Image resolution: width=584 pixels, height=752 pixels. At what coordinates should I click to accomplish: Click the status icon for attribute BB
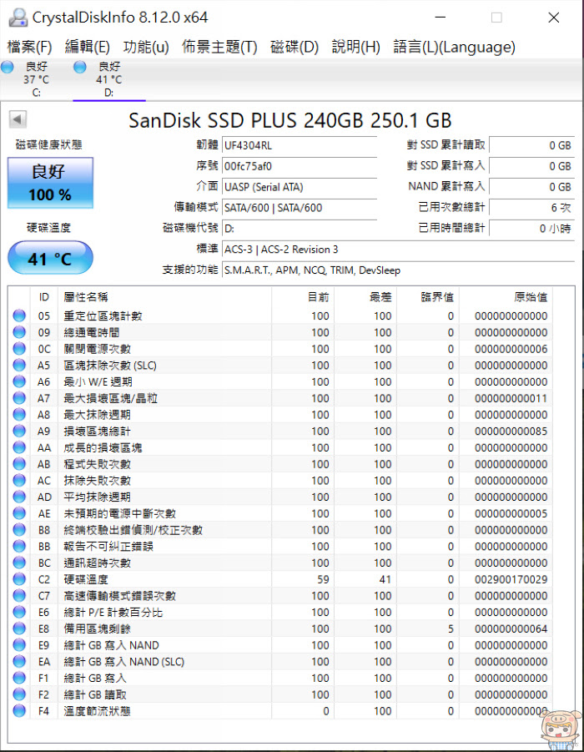click(x=19, y=546)
